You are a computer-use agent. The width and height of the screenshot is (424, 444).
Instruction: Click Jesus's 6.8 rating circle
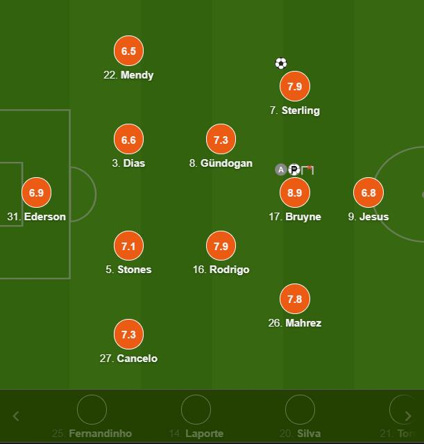pos(368,192)
